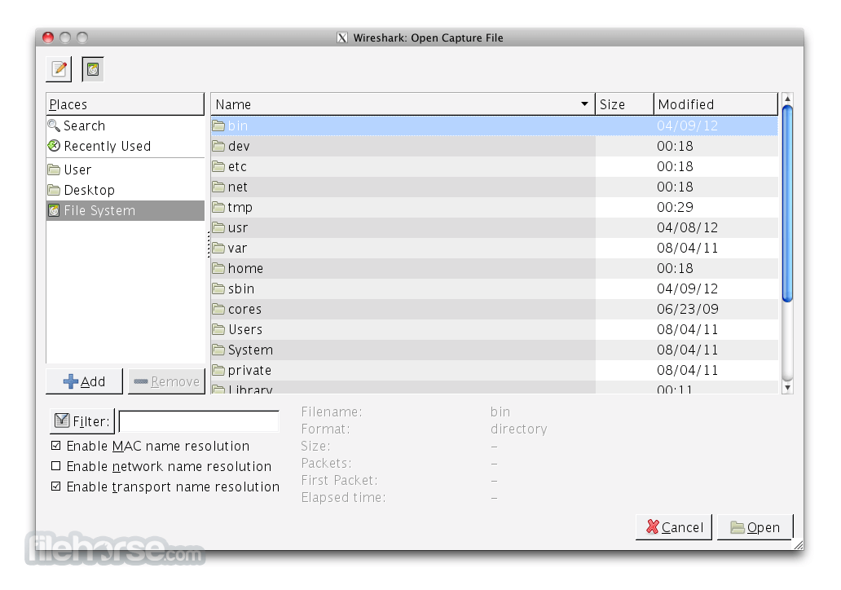Open the display Filter dialog button
This screenshot has width=841, height=590.
[x=82, y=421]
